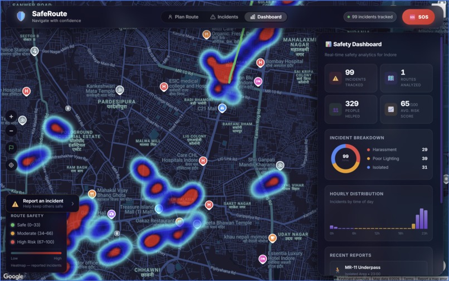Click the Mahakal Vijay Bhang Ghota marker
The height and width of the screenshot is (281, 449).
click(x=92, y=194)
